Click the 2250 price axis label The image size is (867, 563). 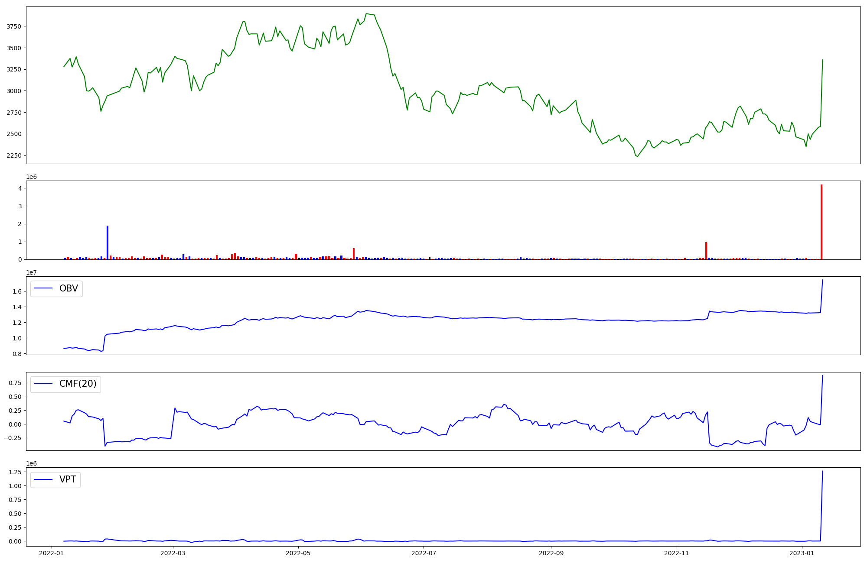coord(13,155)
